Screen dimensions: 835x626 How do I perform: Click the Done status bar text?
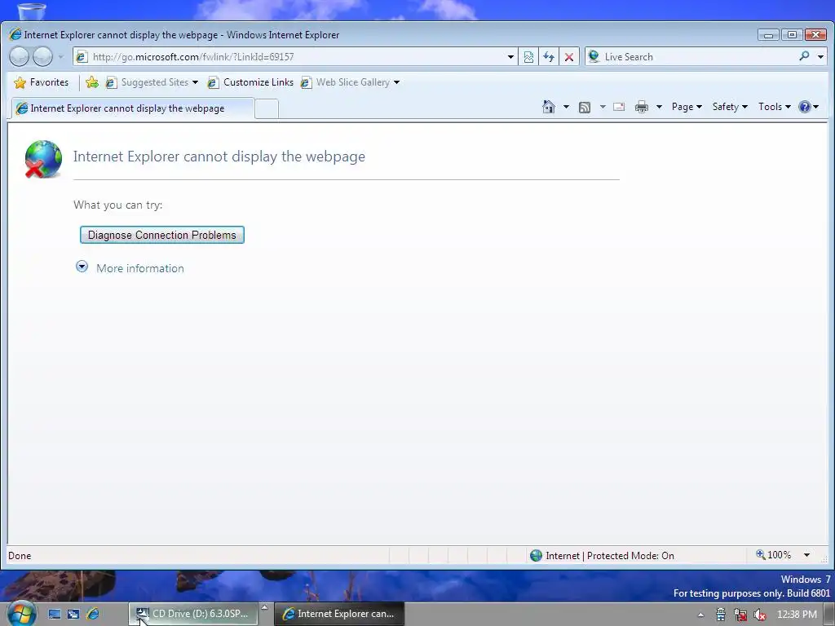click(x=20, y=556)
